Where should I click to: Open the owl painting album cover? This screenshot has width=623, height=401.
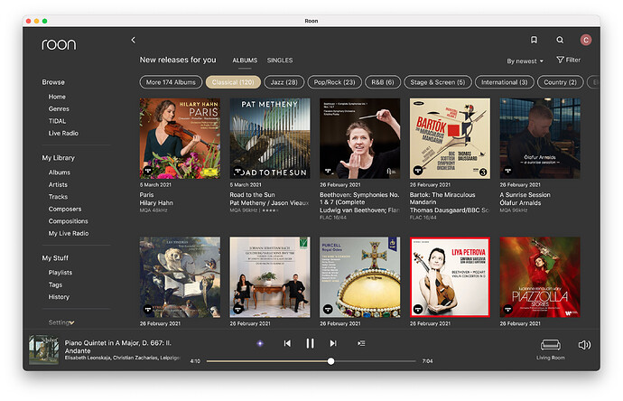coord(180,277)
